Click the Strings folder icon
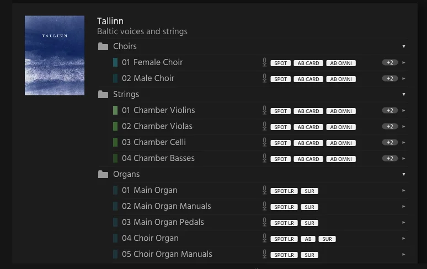Screen dimensions: 427x269 click(103, 94)
